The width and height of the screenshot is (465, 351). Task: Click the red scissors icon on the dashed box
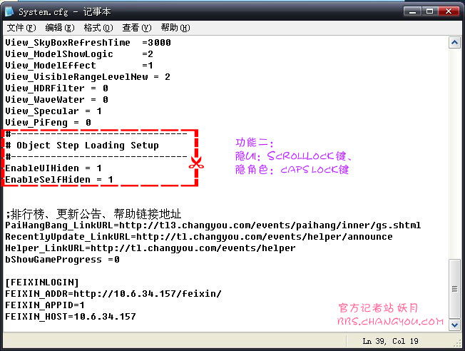[196, 164]
